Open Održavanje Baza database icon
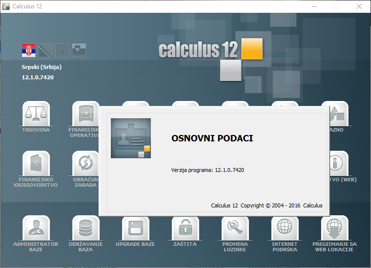Screen dimensions: 371x268 (86, 228)
